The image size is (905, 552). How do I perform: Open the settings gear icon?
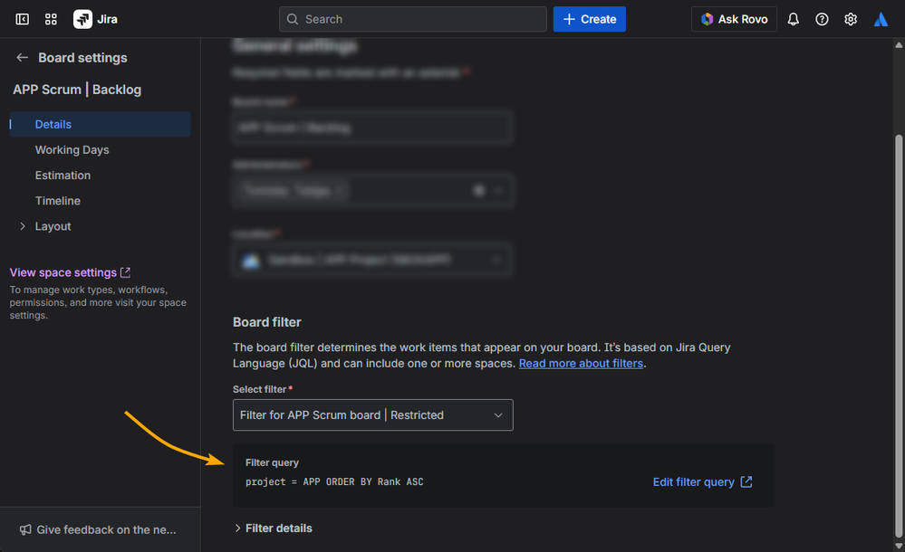click(850, 19)
